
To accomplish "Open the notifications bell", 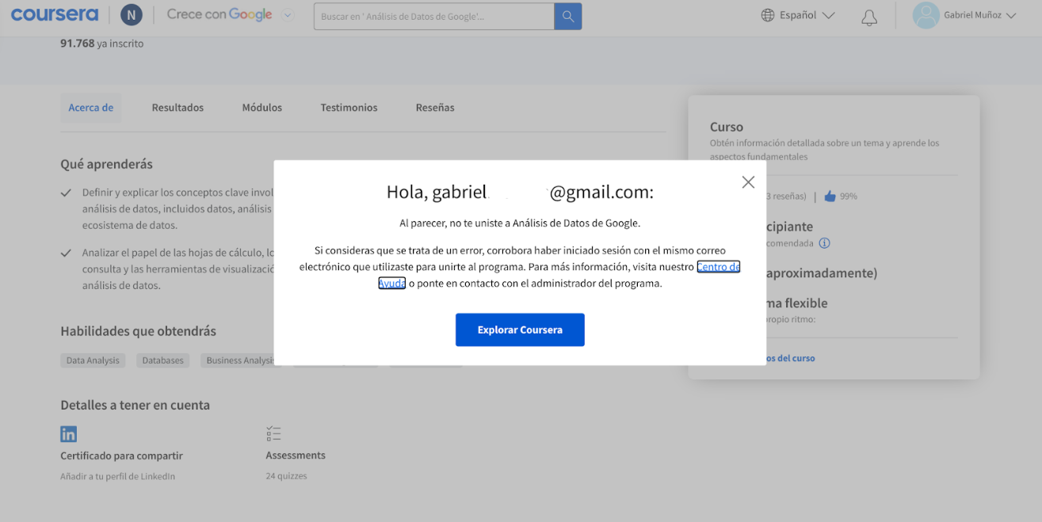I will click(x=869, y=17).
